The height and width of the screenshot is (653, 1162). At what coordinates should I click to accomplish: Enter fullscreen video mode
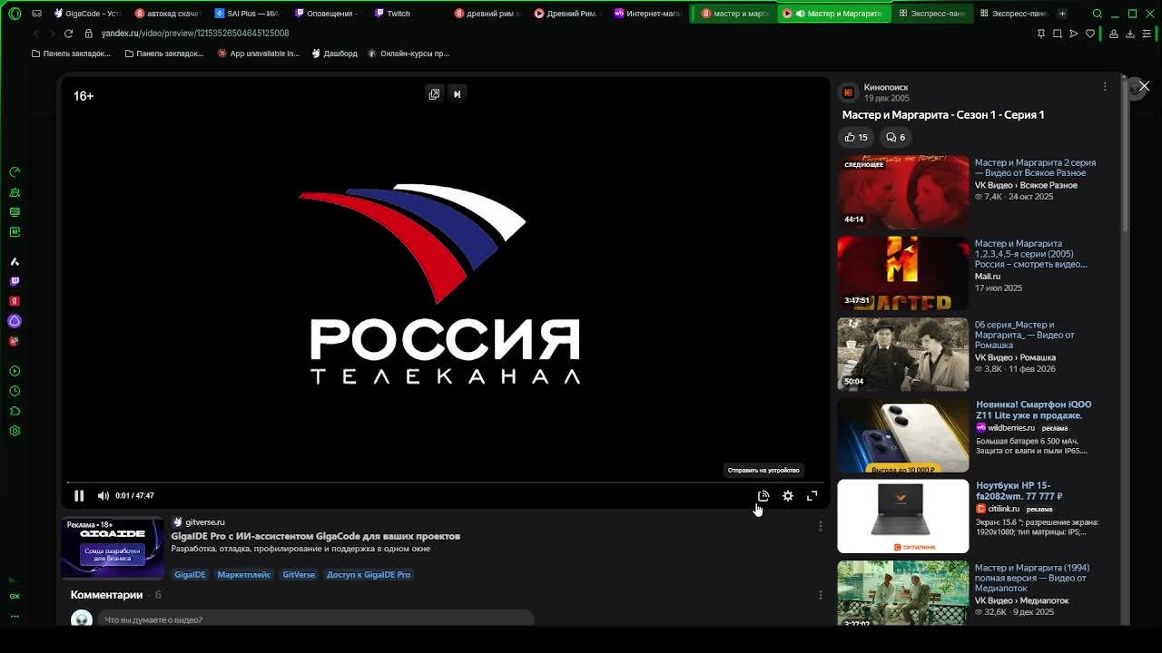(x=812, y=496)
